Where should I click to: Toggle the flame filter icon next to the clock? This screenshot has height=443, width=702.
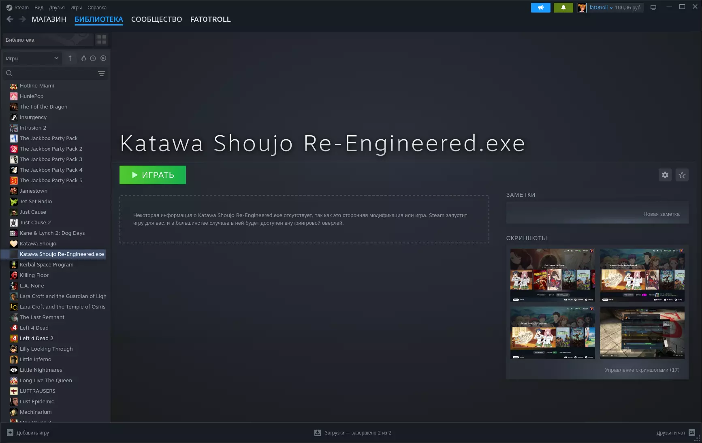[x=83, y=58]
